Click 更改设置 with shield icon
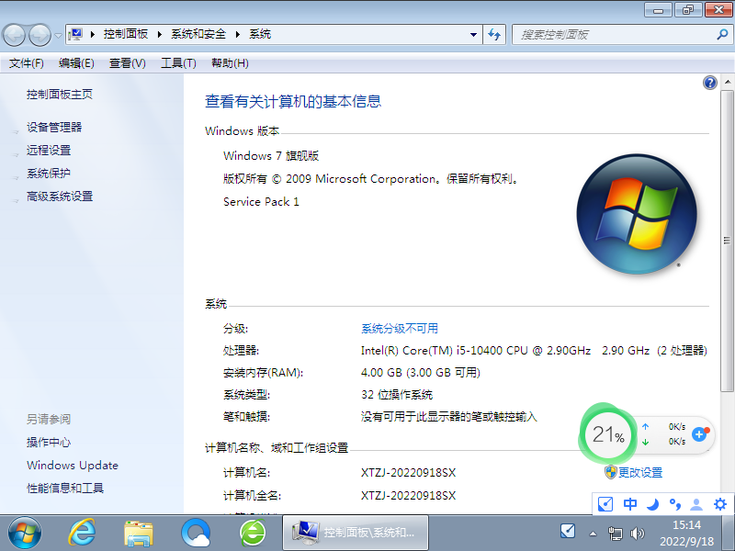The image size is (735, 551). (x=634, y=472)
